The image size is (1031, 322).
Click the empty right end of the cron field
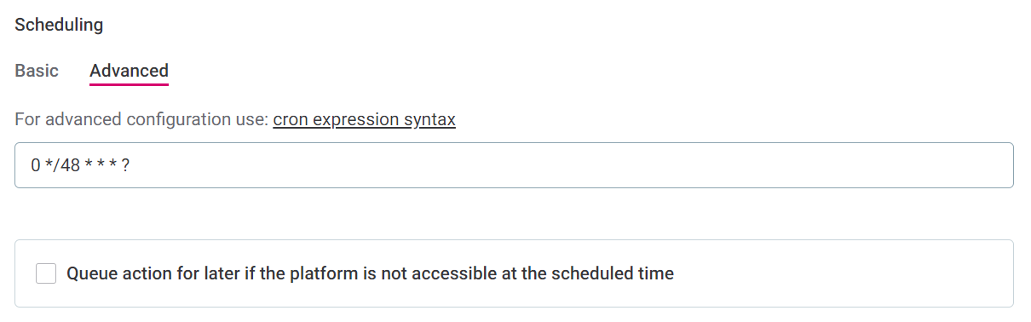click(x=767, y=165)
